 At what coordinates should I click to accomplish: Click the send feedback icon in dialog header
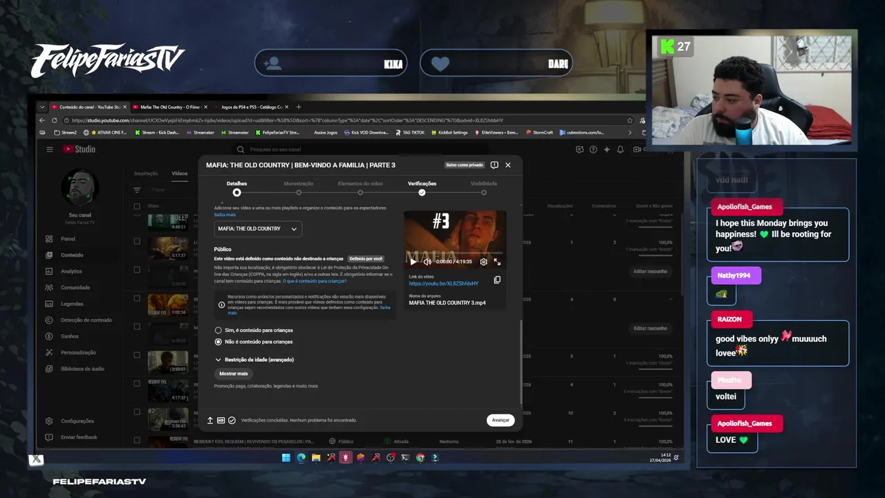click(x=494, y=165)
